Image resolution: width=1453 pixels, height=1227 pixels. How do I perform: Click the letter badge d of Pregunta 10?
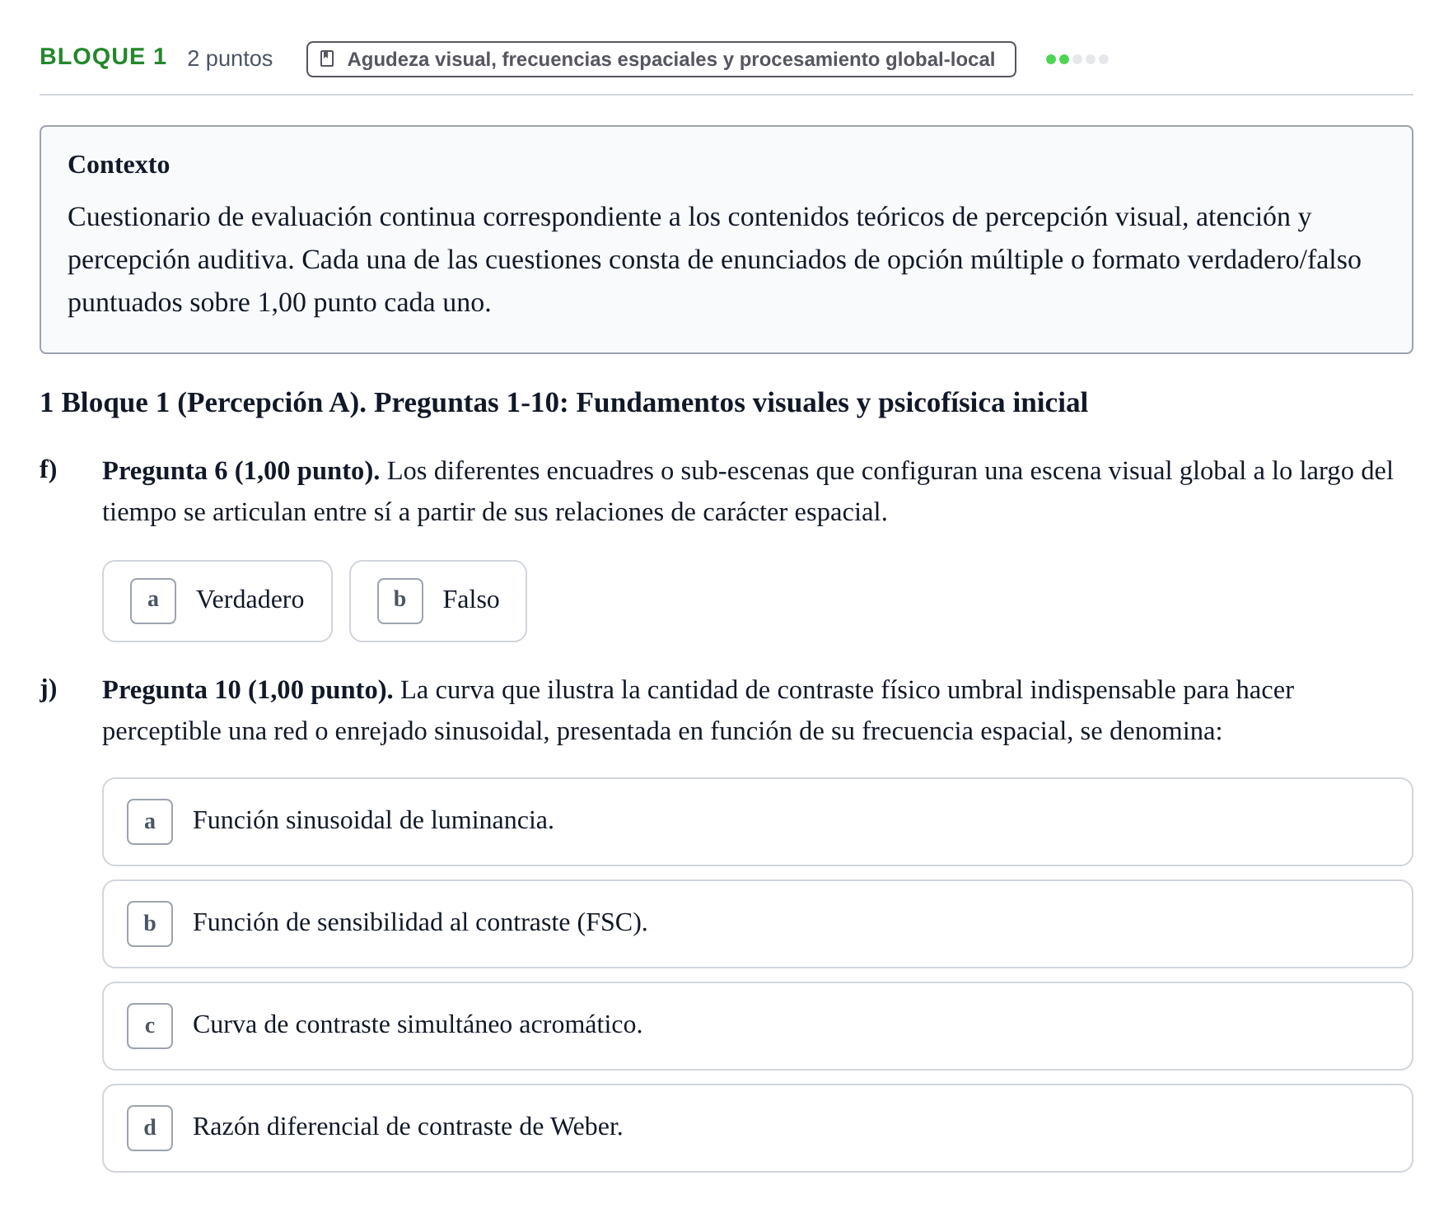pyautogui.click(x=150, y=1128)
